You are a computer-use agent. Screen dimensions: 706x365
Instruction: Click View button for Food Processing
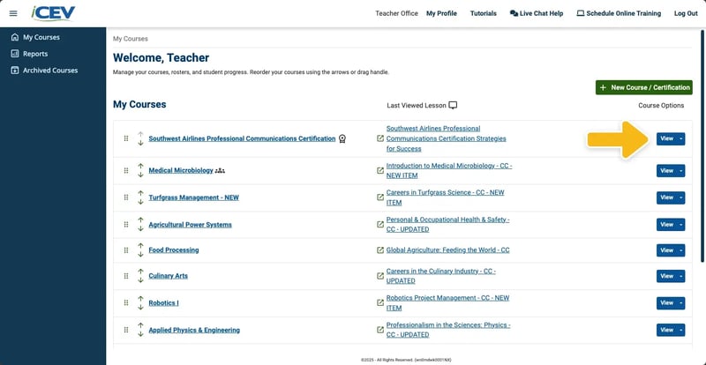(x=667, y=250)
